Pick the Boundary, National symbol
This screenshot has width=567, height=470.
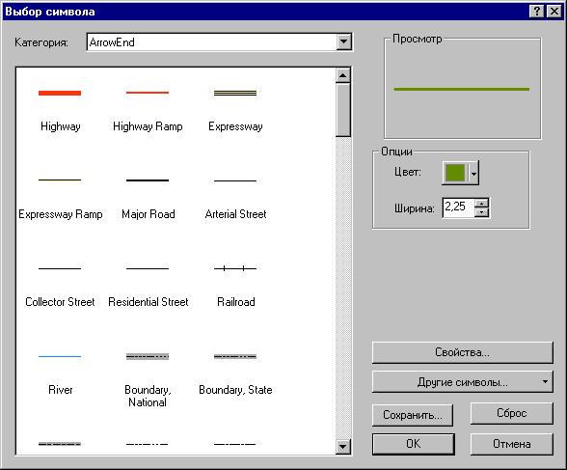tap(148, 379)
